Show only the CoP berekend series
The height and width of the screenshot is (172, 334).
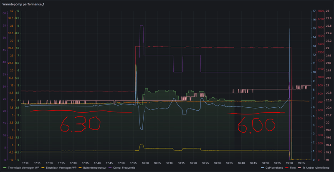(275, 168)
